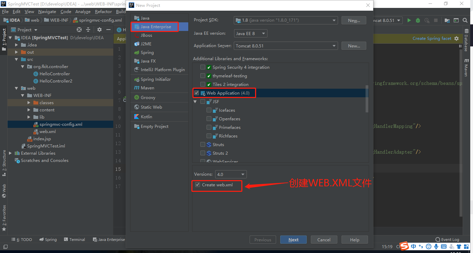
Task: Collapse the JSF tree node
Action: pyautogui.click(x=195, y=102)
